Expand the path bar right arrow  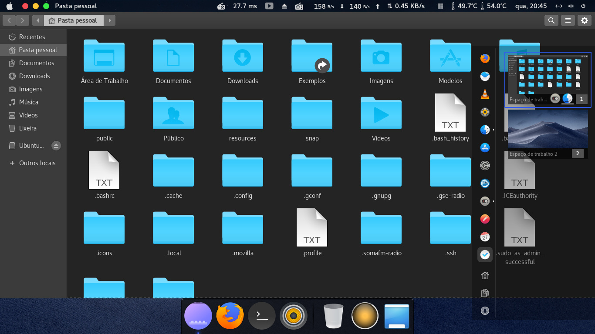click(110, 20)
